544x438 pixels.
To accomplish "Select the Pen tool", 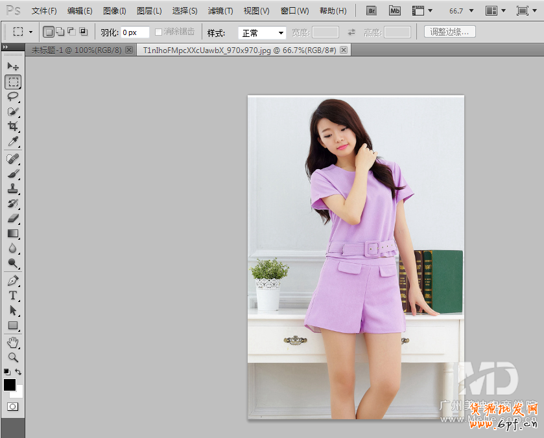I will 13,281.
